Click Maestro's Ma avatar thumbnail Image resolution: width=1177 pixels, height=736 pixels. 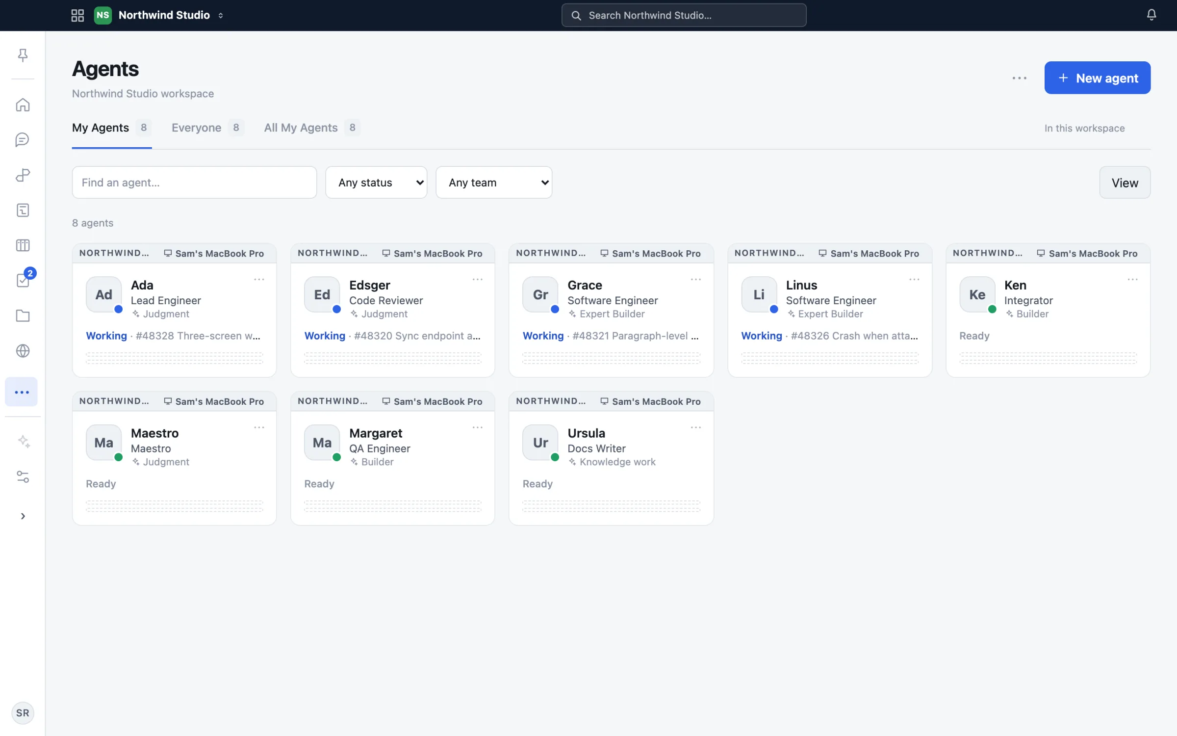103,442
